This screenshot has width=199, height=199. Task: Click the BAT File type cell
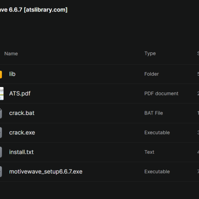[x=154, y=113]
